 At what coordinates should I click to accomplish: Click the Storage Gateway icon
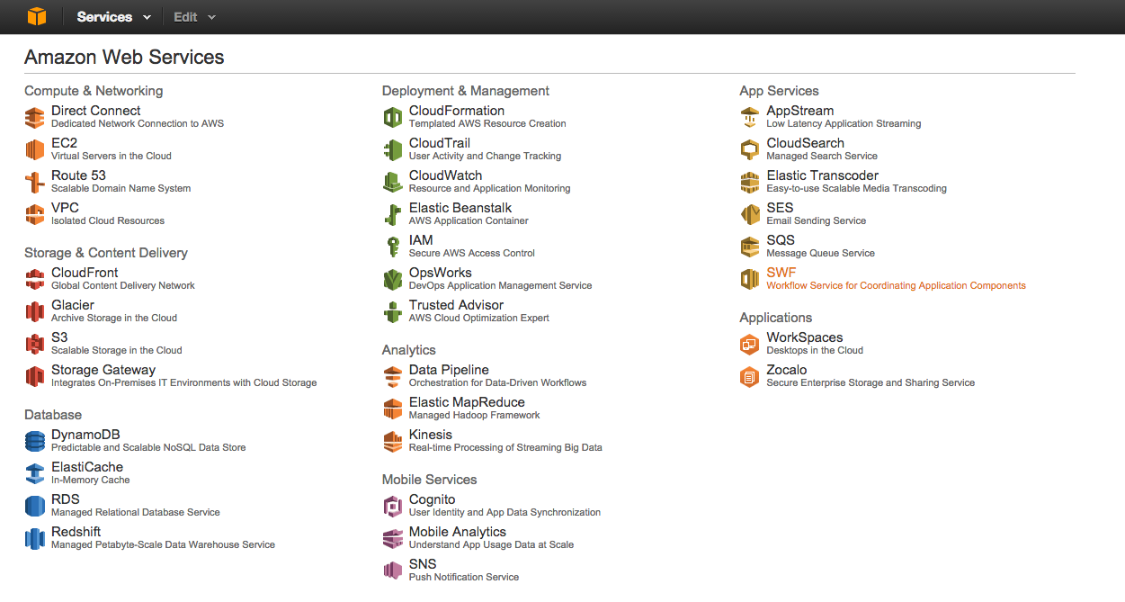tap(35, 376)
